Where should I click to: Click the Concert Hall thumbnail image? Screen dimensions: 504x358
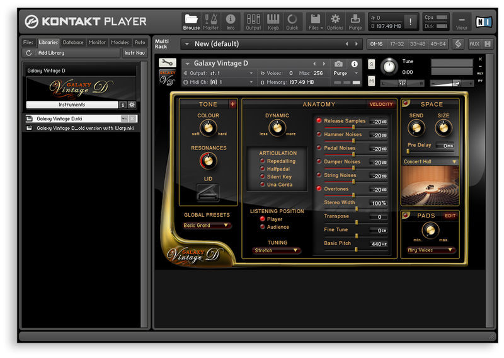coord(430,185)
